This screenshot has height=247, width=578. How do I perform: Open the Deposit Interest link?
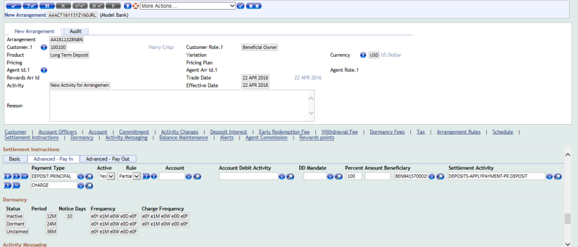(x=229, y=132)
